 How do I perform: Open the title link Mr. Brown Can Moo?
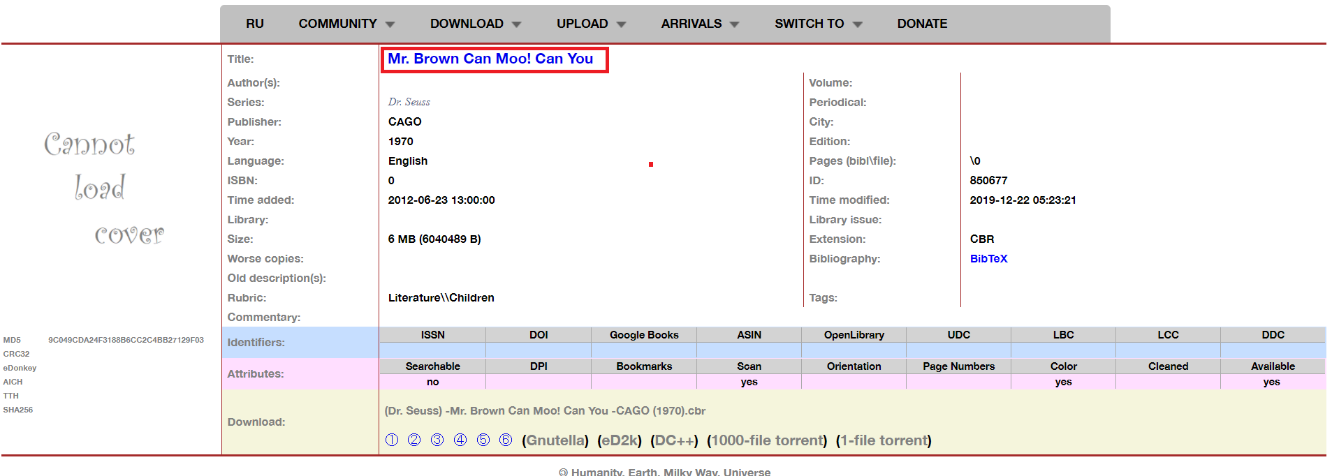[x=490, y=59]
